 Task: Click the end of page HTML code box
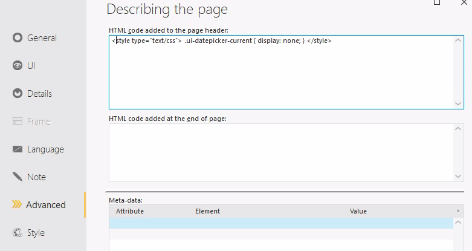point(281,152)
